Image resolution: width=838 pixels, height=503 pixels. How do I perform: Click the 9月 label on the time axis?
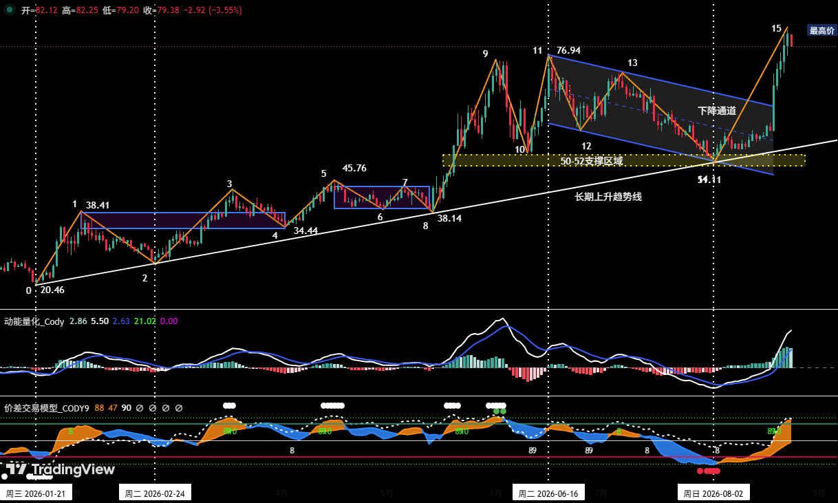tap(819, 493)
